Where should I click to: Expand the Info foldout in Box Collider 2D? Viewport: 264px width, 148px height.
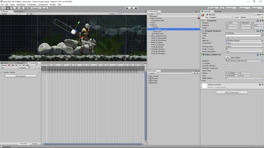point(202,81)
